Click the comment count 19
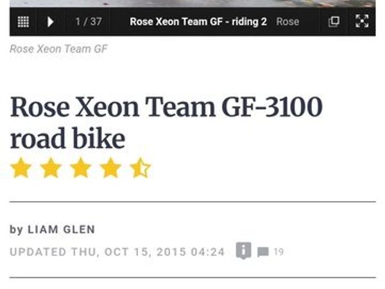 tap(278, 252)
